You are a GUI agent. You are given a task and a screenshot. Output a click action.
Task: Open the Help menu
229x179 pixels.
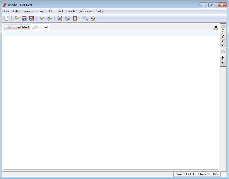pos(99,11)
